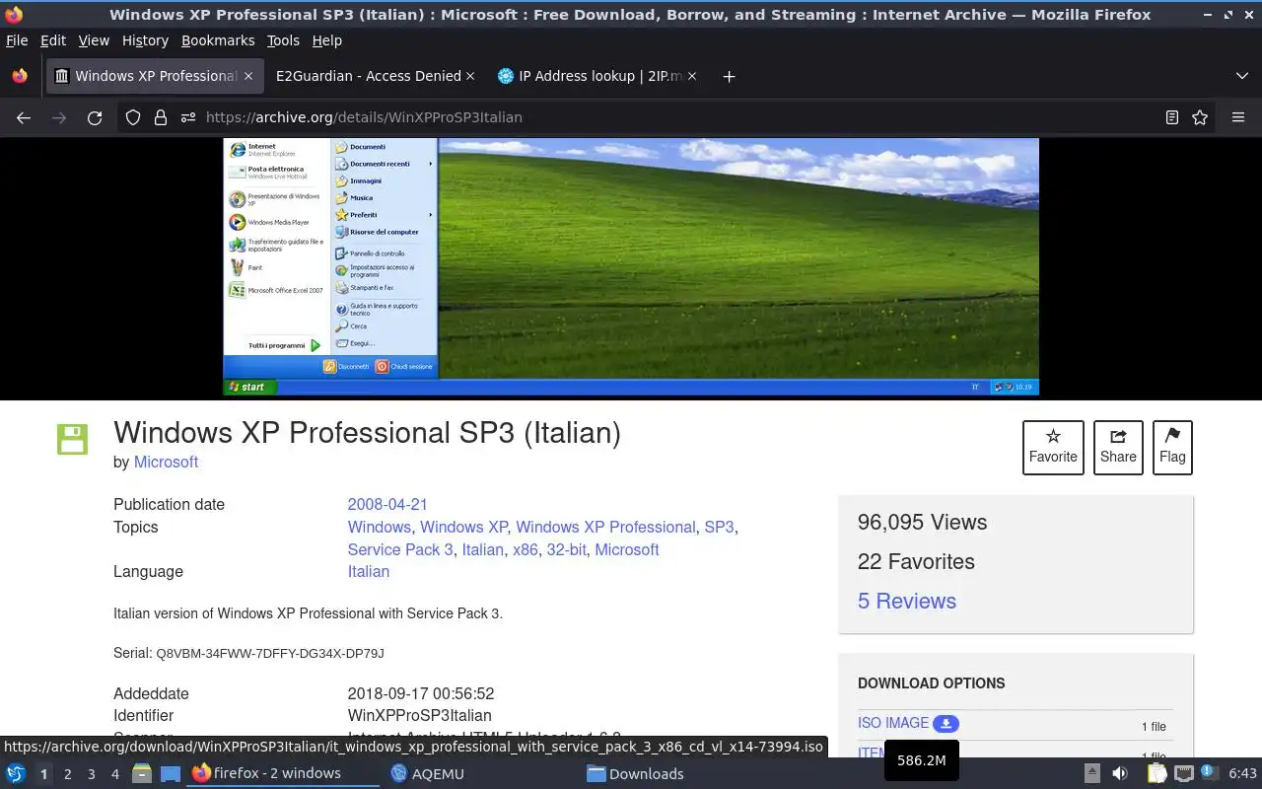Viewport: 1262px width, 789px height.
Task: Open the Windows XP Professional topic link
Action: click(x=605, y=527)
